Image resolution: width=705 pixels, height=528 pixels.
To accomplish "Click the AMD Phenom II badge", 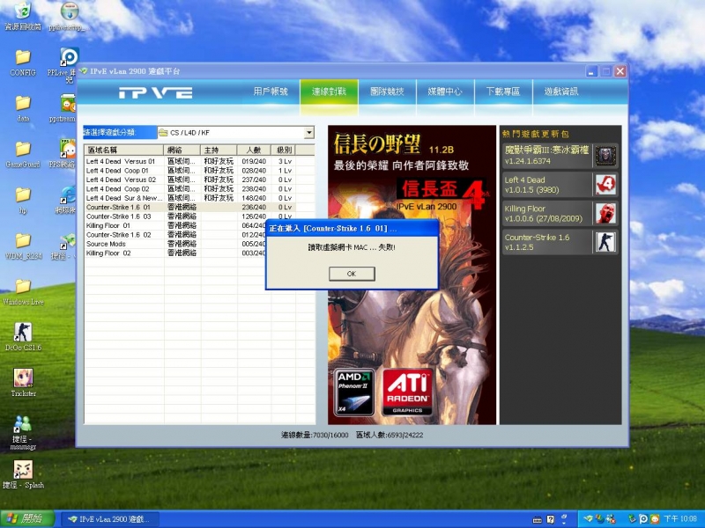I will pyautogui.click(x=354, y=392).
